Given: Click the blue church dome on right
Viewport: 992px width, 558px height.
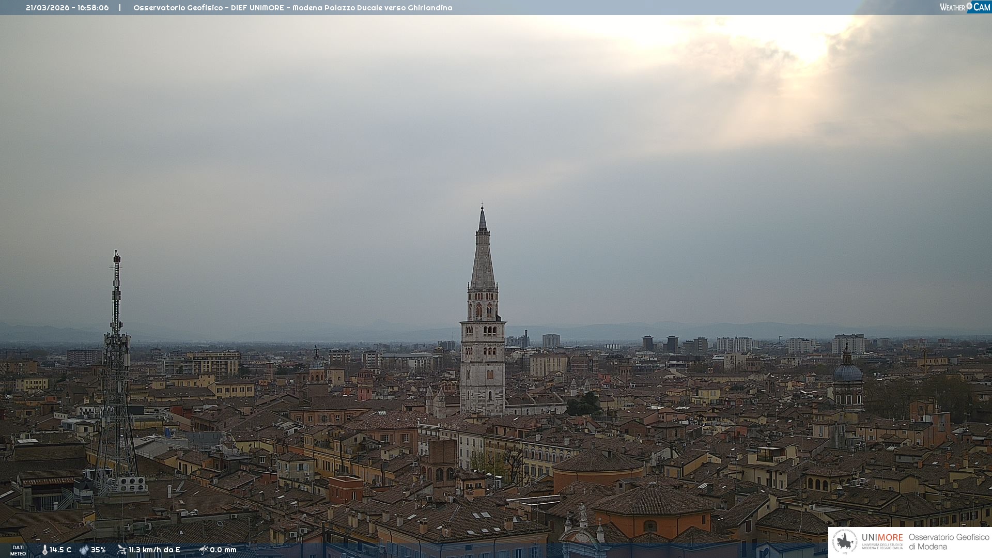Looking at the screenshot, I should click(x=847, y=372).
